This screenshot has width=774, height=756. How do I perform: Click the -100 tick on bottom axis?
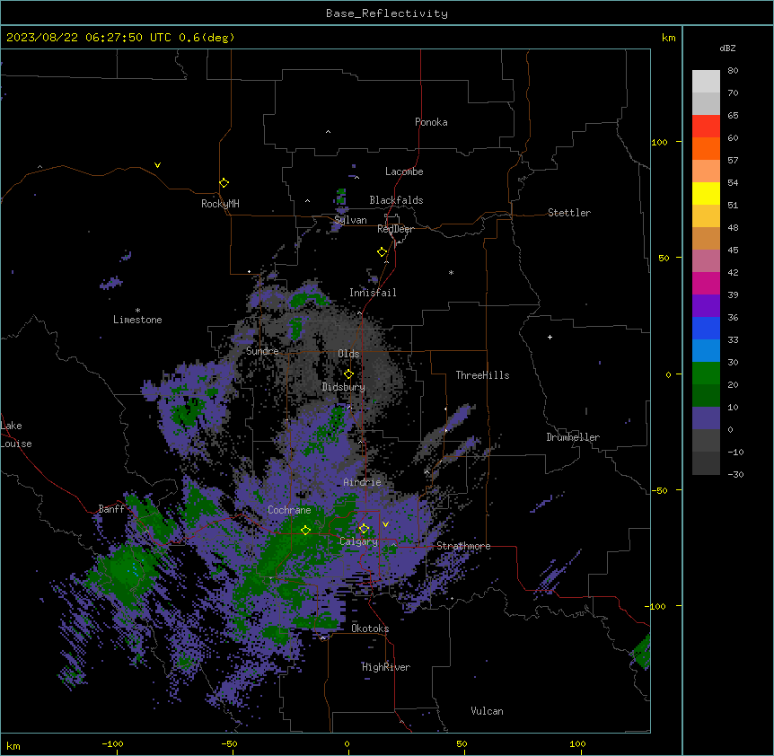pos(112,744)
